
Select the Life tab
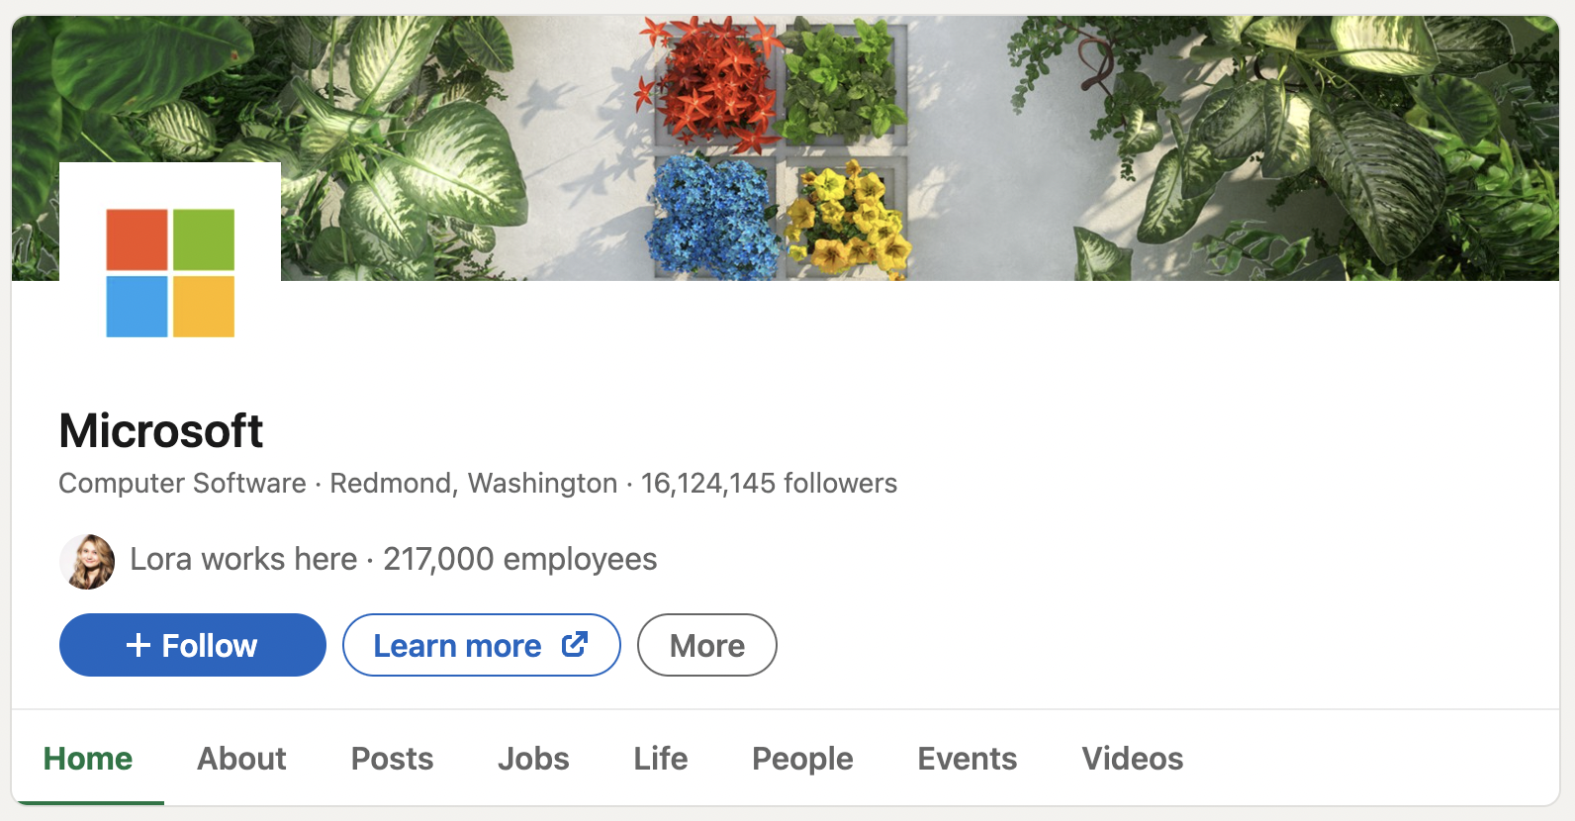(660, 759)
